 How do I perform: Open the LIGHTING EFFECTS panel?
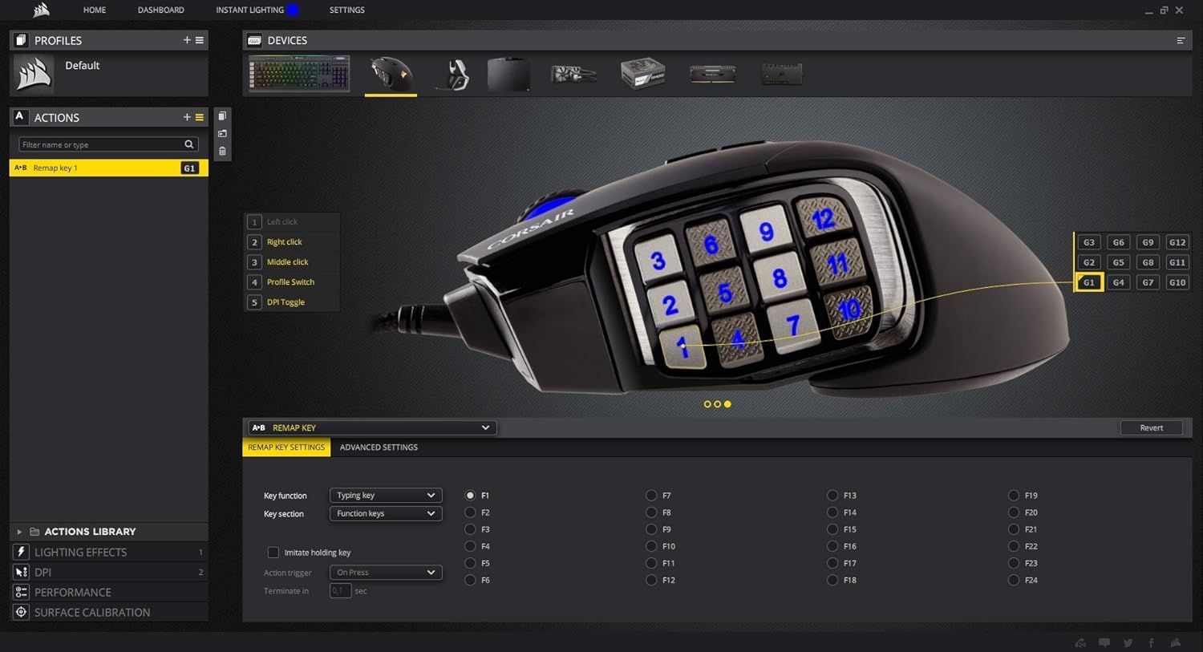pyautogui.click(x=80, y=552)
